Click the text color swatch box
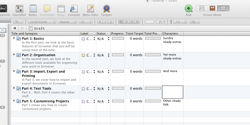 (x=149, y=22)
